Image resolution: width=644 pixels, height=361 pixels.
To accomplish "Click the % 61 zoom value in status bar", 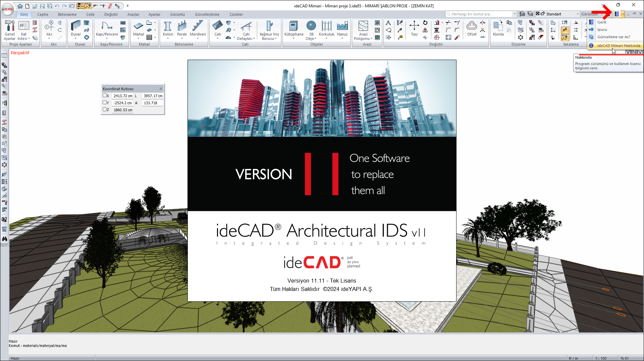I will point(625,358).
